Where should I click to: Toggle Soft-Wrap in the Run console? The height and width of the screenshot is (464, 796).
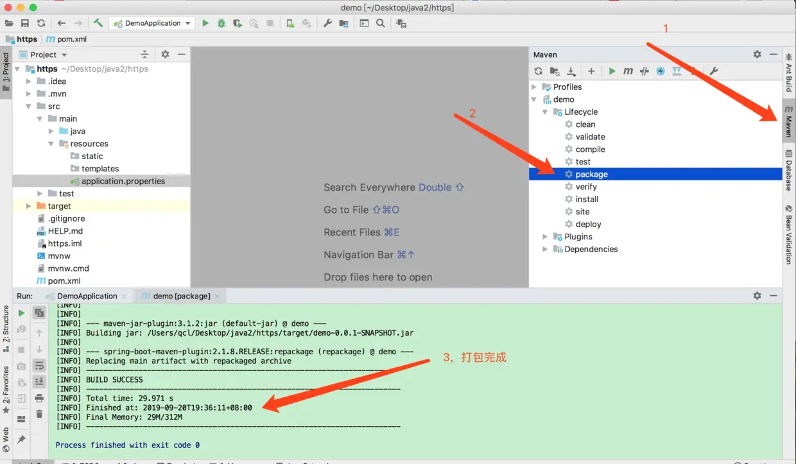click(x=39, y=366)
